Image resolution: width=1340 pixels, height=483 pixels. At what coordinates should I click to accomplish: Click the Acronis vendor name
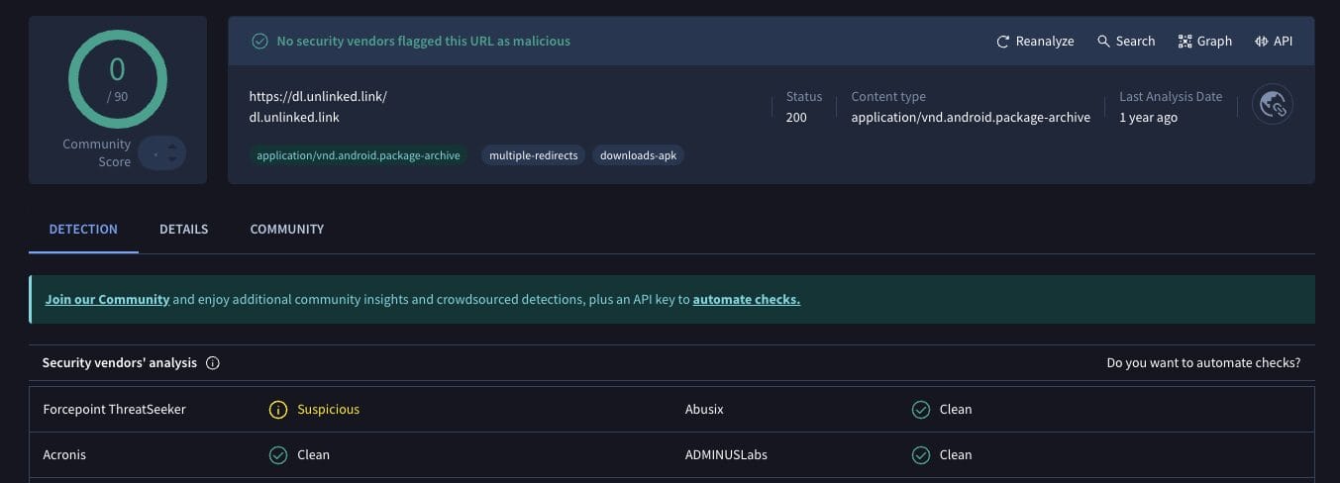64,454
